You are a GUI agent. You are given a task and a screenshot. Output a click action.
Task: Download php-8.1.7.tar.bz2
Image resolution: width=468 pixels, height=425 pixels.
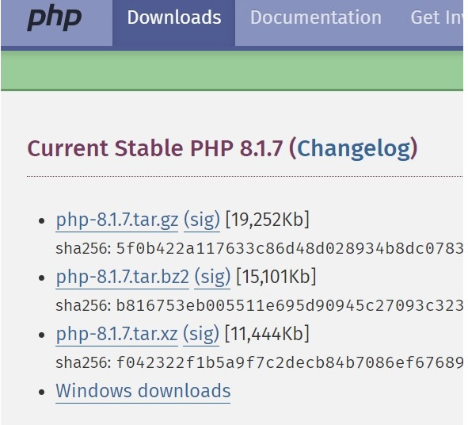123,277
